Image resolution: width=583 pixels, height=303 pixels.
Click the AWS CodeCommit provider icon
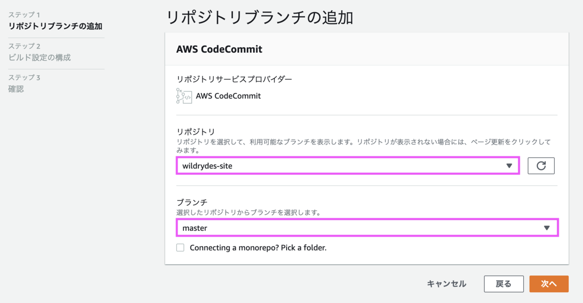tap(184, 96)
